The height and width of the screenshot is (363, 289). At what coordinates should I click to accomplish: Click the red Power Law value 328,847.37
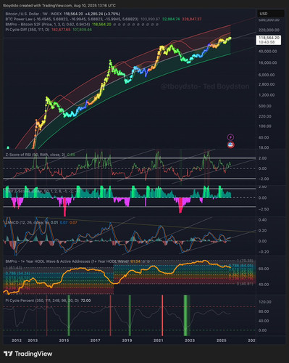click(x=192, y=19)
